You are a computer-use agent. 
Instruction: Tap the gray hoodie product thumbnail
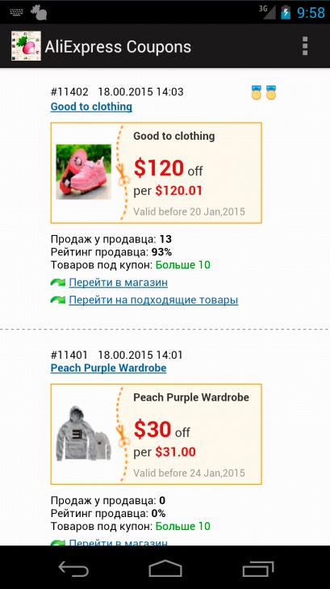click(x=84, y=433)
